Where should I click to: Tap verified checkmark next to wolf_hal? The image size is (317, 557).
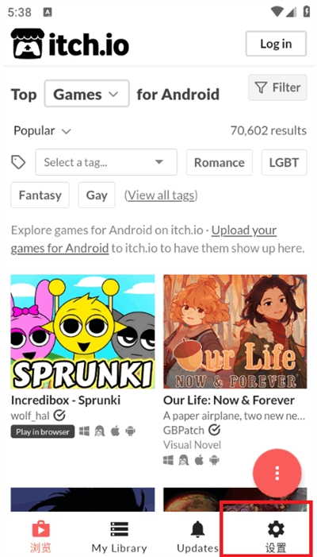click(x=59, y=415)
